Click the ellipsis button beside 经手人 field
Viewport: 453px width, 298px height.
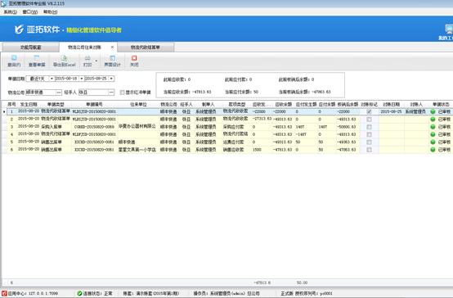(111, 93)
